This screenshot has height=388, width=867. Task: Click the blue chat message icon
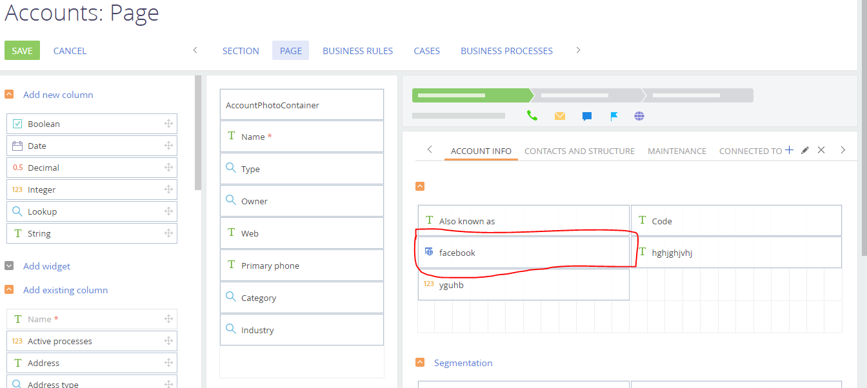pyautogui.click(x=587, y=117)
